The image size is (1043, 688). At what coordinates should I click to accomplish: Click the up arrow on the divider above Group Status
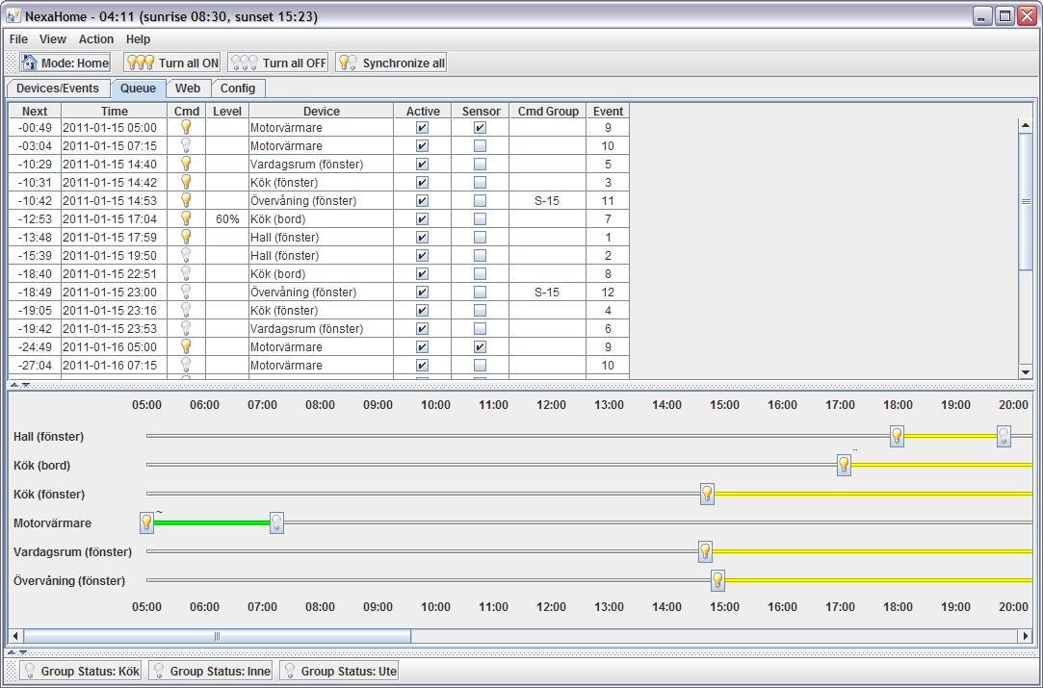[x=12, y=652]
